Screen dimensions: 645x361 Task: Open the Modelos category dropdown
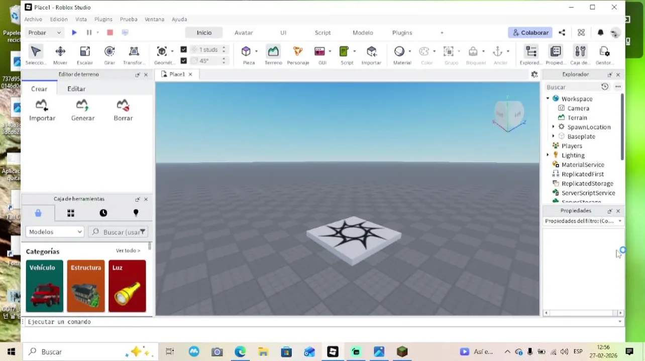coord(55,232)
